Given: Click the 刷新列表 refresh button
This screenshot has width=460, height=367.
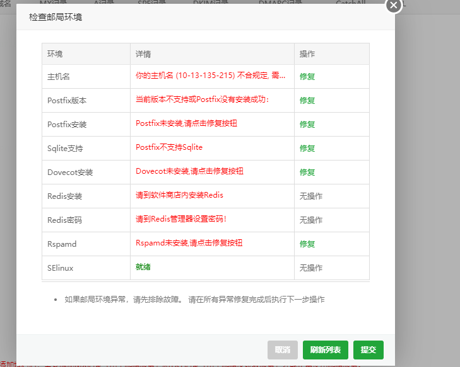Looking at the screenshot, I should tap(326, 350).
